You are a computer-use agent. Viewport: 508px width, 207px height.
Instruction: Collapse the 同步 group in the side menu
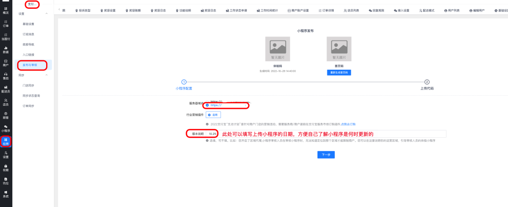47,75
